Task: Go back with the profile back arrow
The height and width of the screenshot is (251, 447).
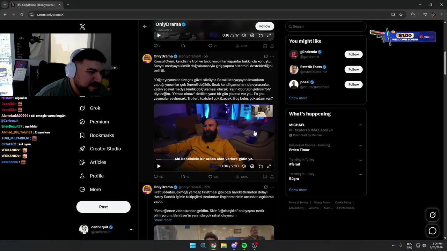Action: click(145, 26)
